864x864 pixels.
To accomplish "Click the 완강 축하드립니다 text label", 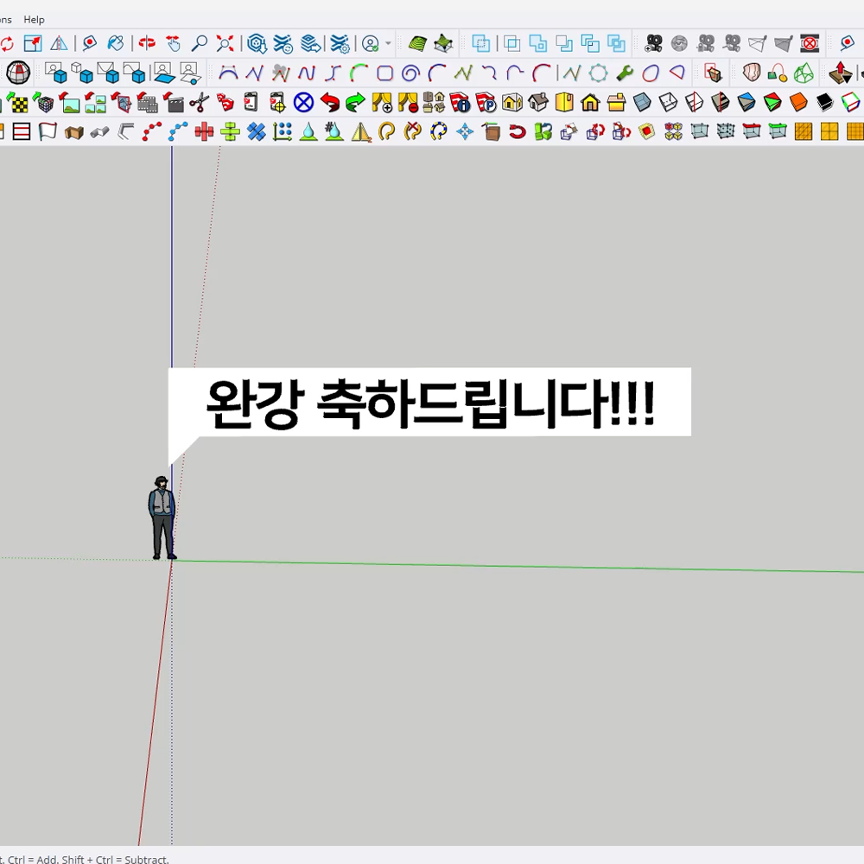I will [430, 403].
